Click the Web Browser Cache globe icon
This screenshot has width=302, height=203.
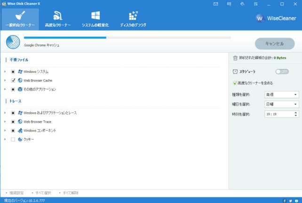point(20,80)
